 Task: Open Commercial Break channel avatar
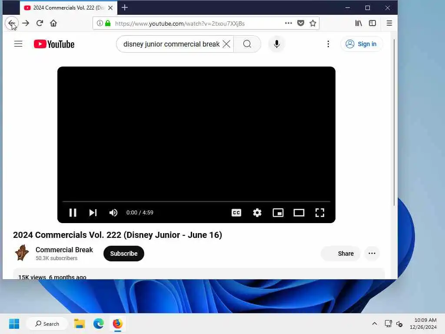pyautogui.click(x=22, y=254)
